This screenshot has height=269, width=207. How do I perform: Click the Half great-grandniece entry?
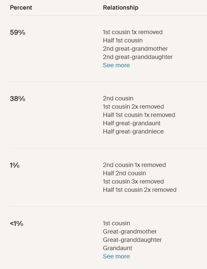click(x=133, y=132)
